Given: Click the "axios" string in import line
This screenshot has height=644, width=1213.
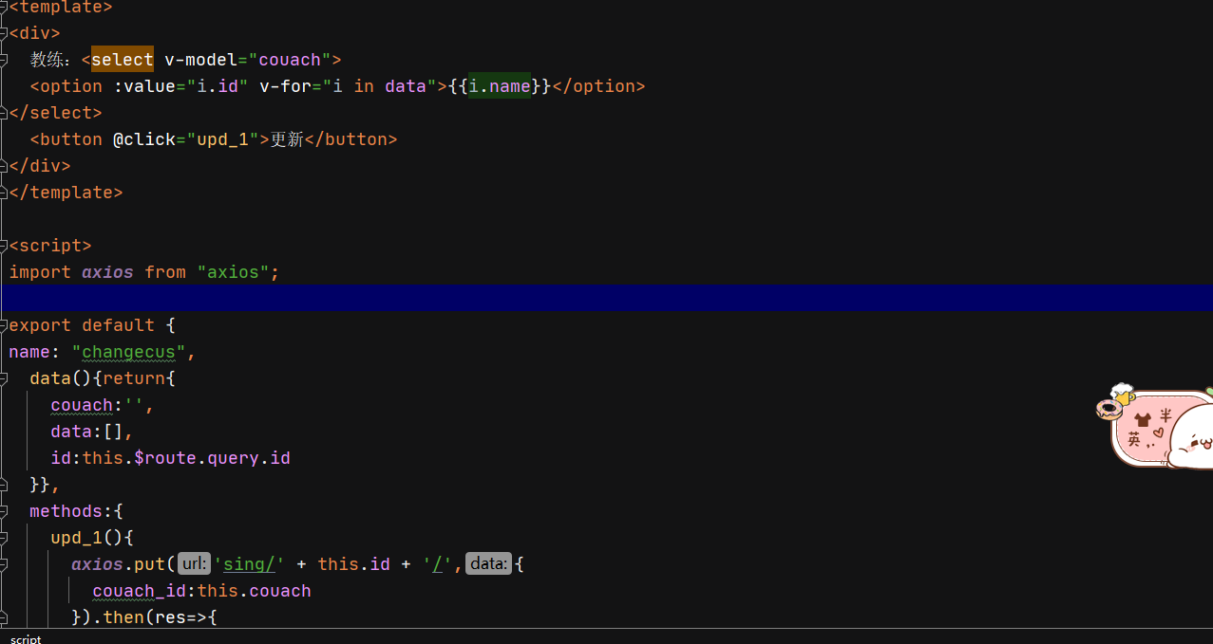Looking at the screenshot, I should 233,272.
